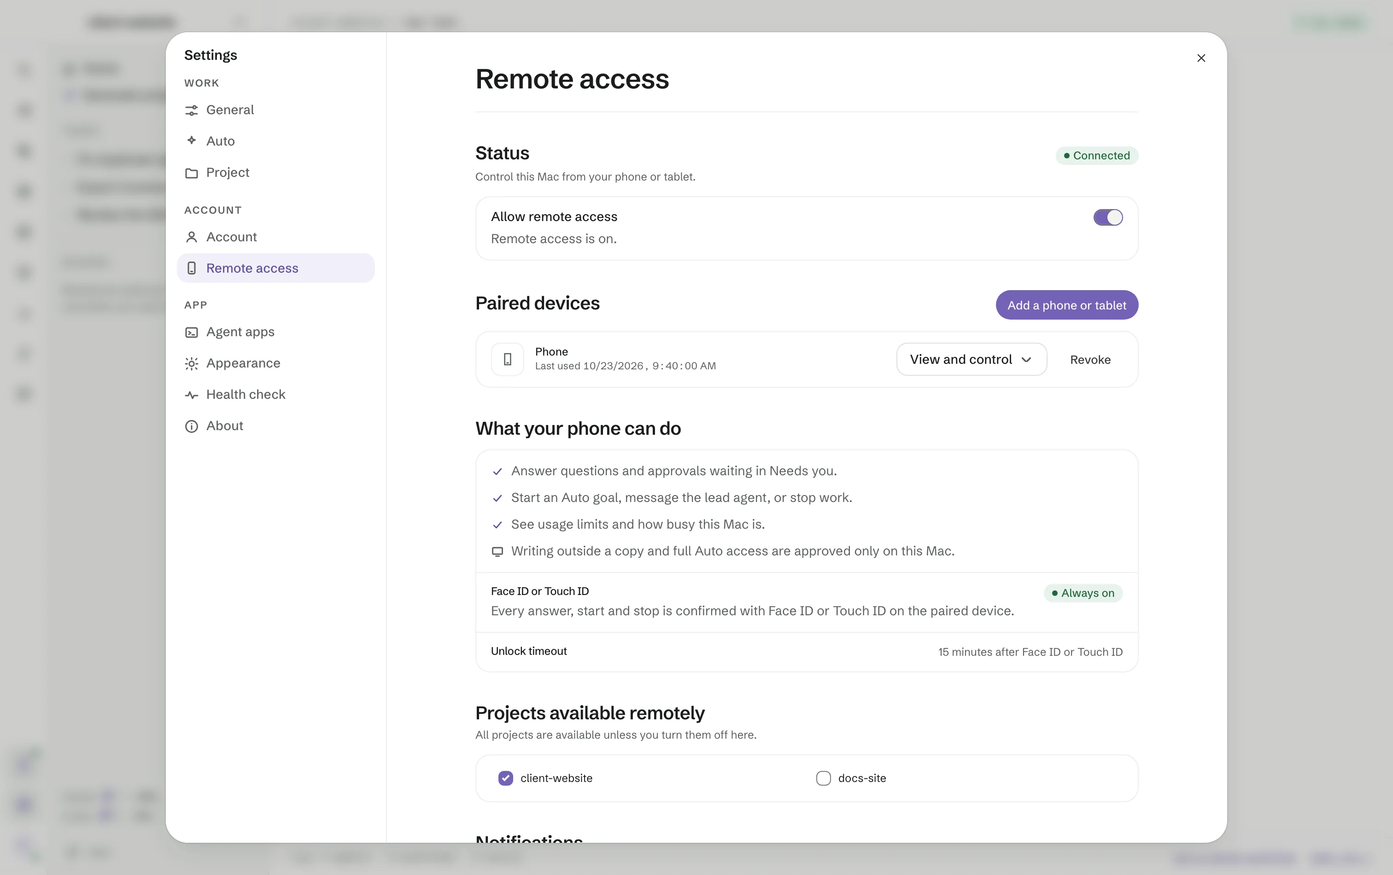Viewport: 1393px width, 875px height.
Task: Click checkmark beside See usage limits
Action: (x=497, y=525)
